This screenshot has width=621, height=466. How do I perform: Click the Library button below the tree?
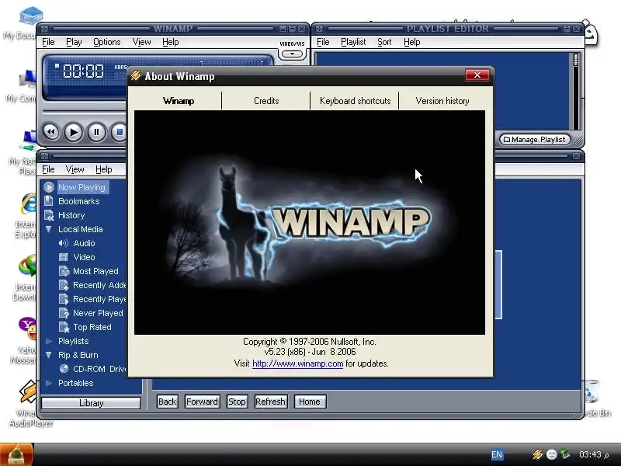91,403
